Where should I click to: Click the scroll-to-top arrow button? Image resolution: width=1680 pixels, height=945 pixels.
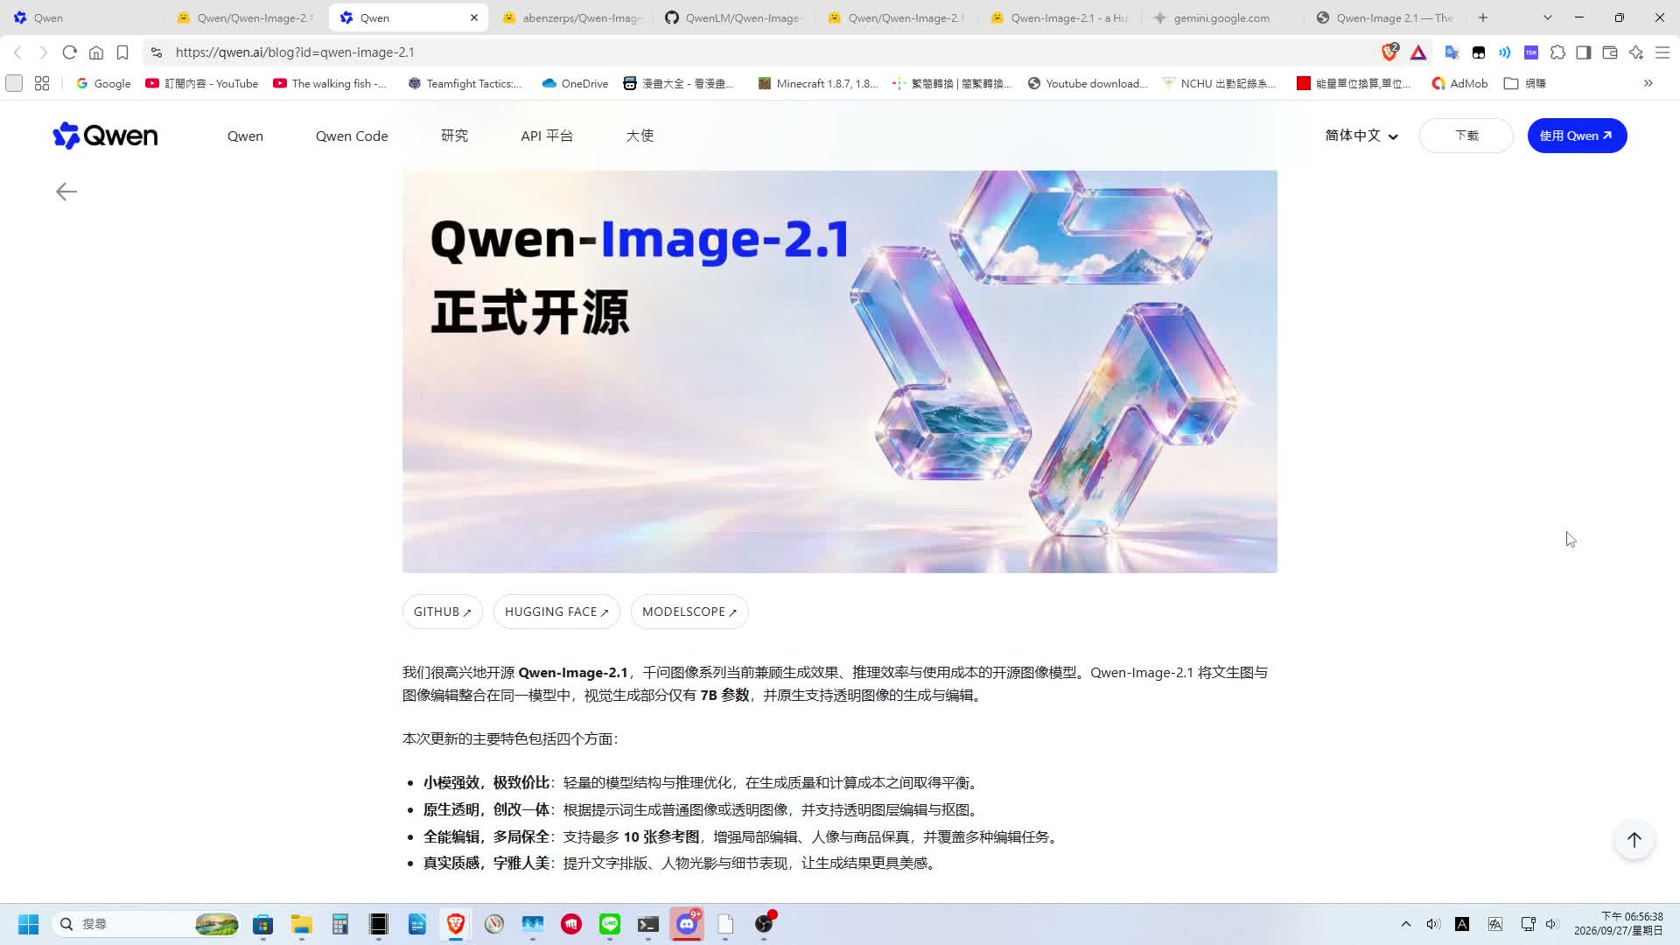pyautogui.click(x=1634, y=840)
